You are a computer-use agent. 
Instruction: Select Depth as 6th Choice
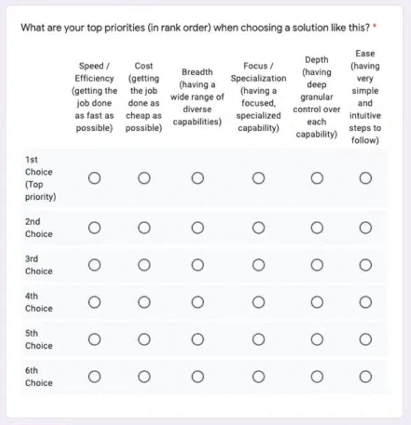(316, 377)
